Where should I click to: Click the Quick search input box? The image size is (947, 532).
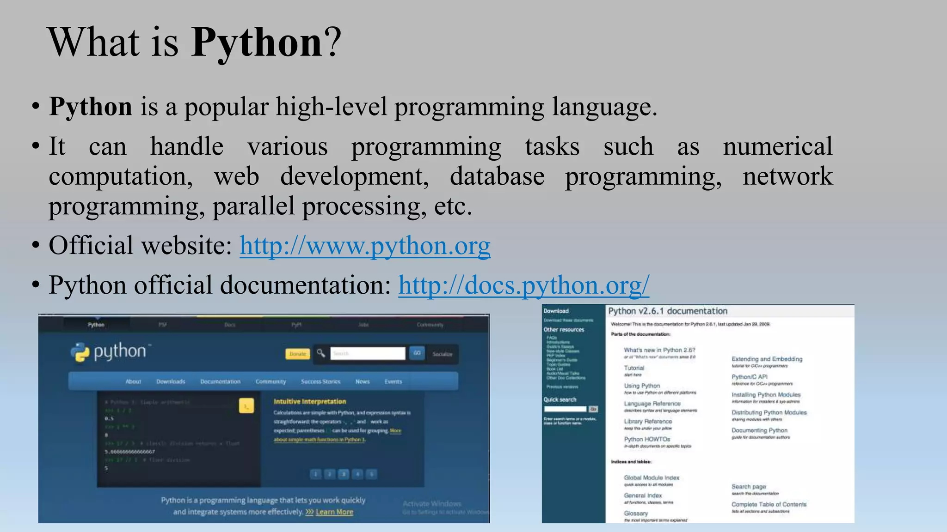point(565,409)
